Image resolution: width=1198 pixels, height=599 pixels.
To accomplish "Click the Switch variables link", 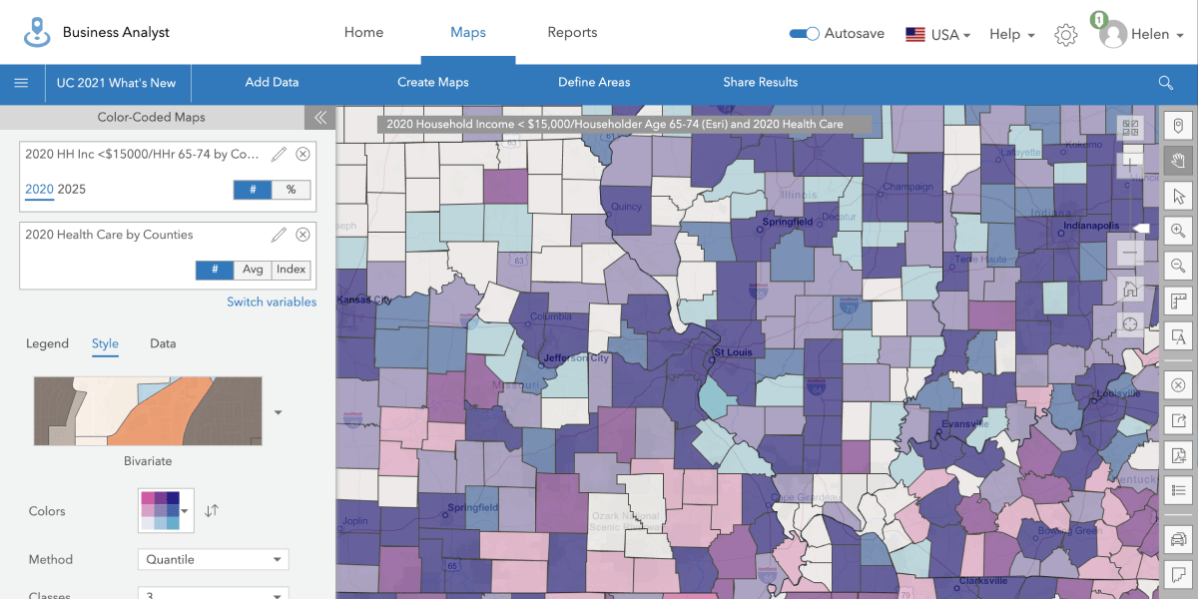I will point(272,301).
